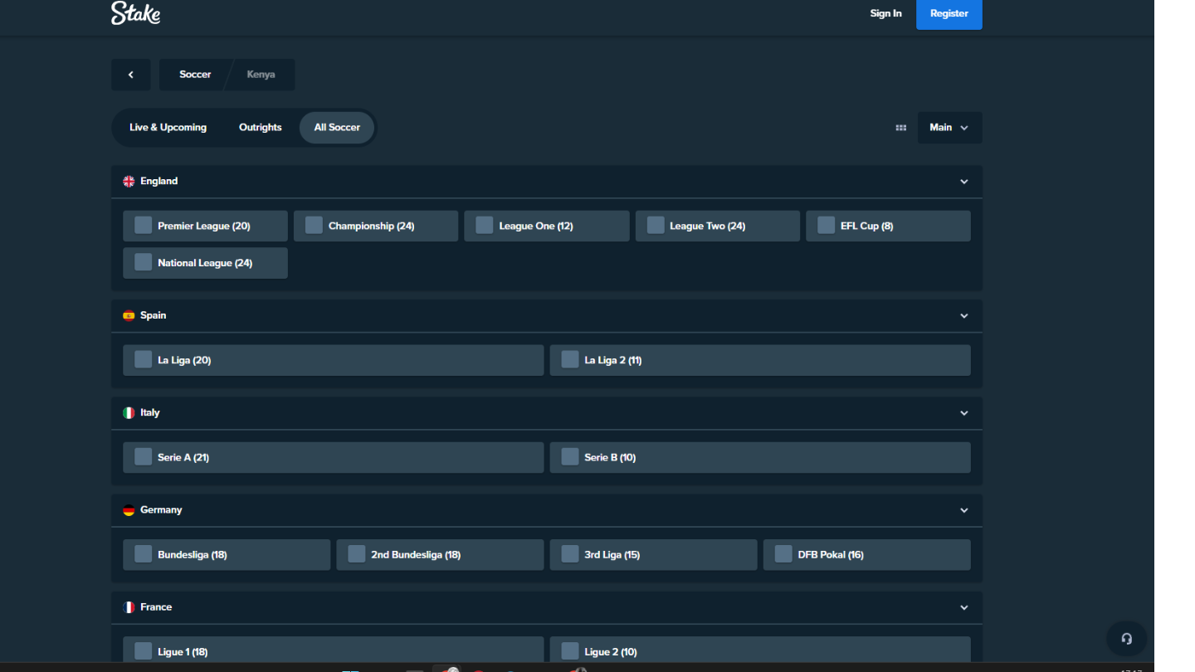Enable the Serie A (21) checkbox
The image size is (1195, 672).
pos(144,457)
